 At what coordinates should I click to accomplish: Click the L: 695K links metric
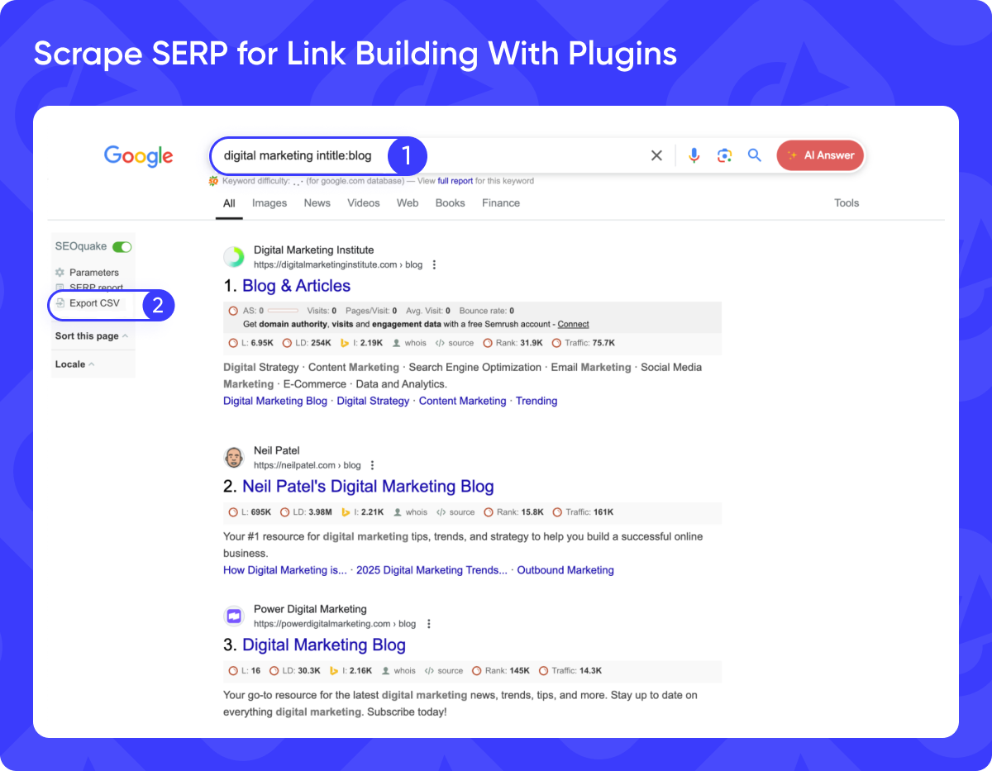(250, 512)
